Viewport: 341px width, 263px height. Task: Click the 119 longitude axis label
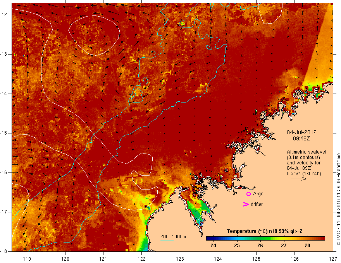(27, 259)
